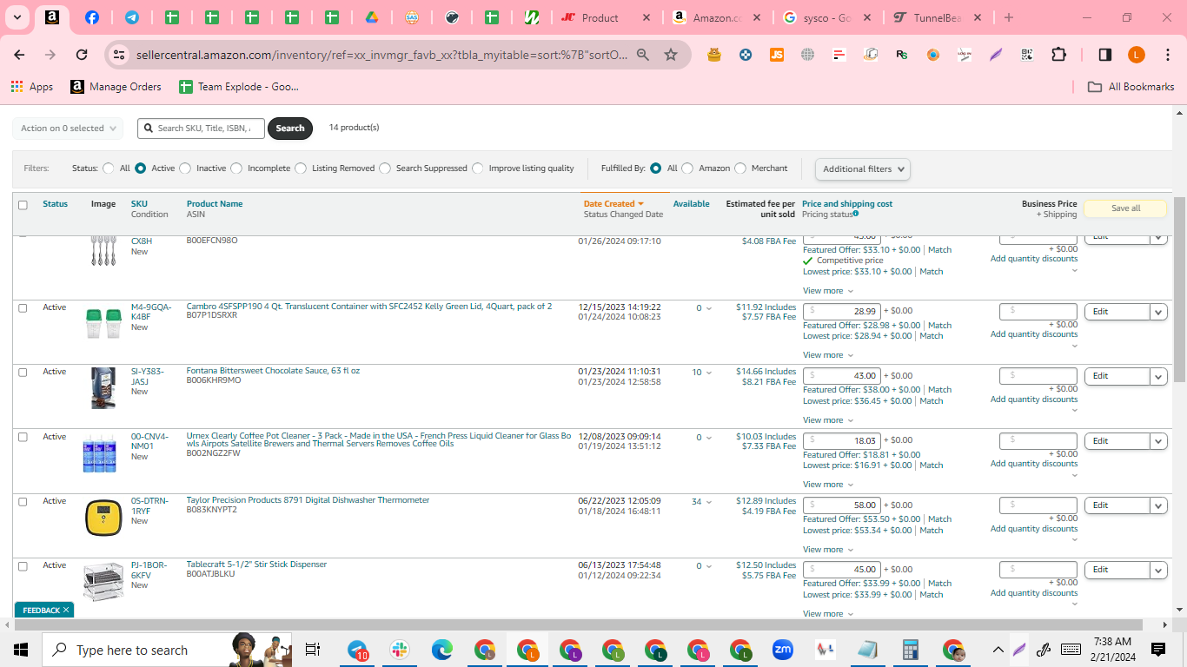Open Calculator from the taskbar
The width and height of the screenshot is (1187, 667).
[911, 650]
